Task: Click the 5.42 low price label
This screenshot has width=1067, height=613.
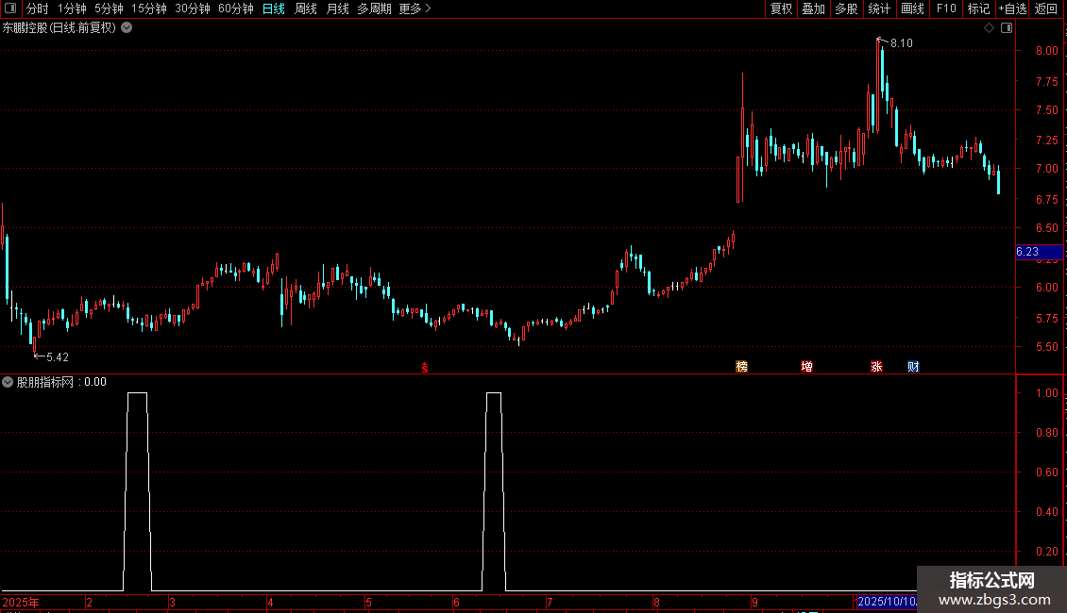Action: 58,357
